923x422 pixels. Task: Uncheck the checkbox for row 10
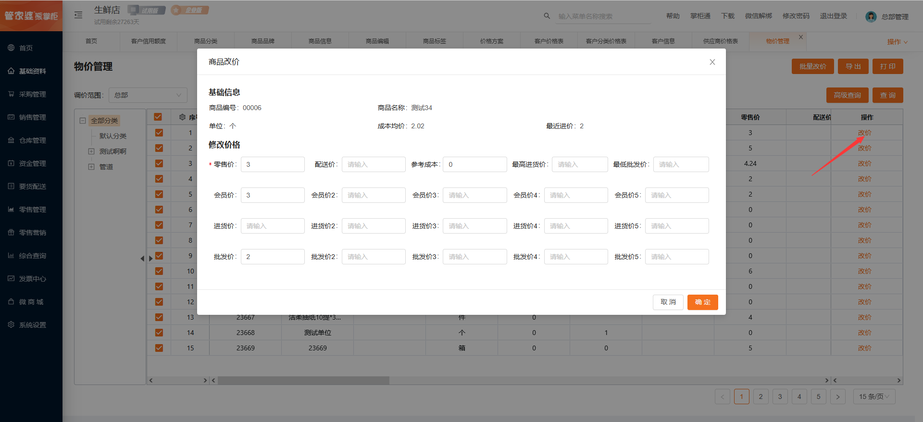[x=159, y=271]
